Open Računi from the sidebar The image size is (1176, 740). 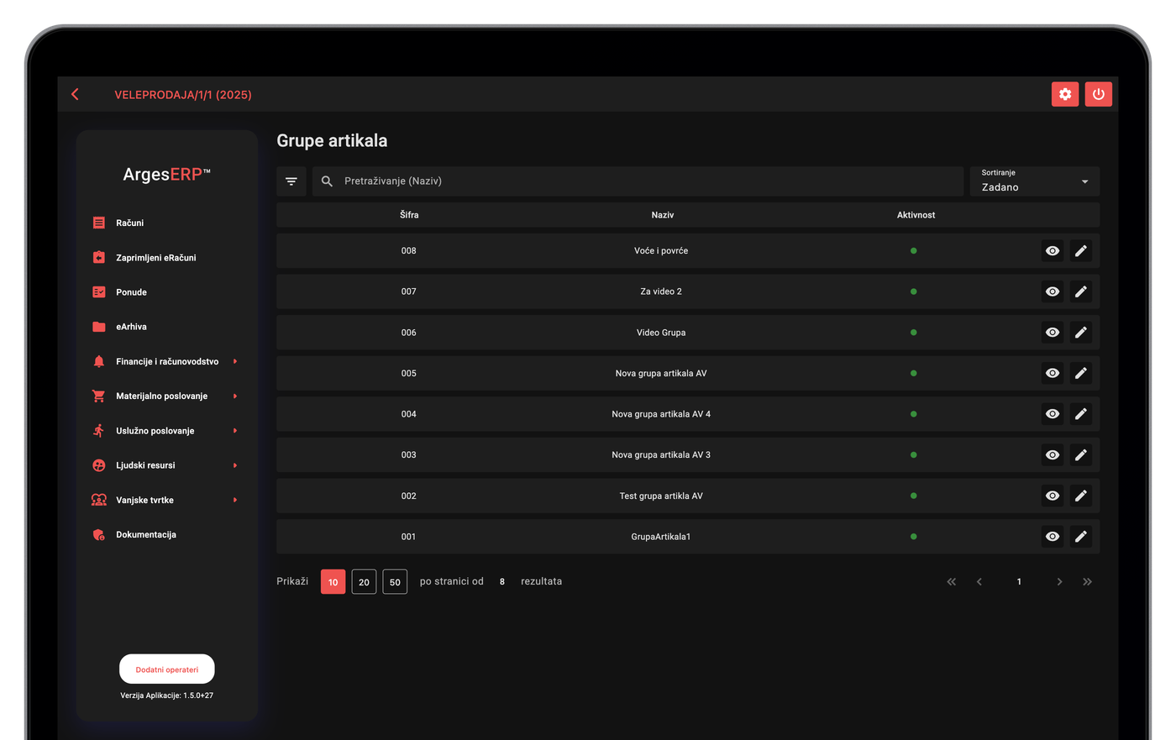pyautogui.click(x=130, y=223)
